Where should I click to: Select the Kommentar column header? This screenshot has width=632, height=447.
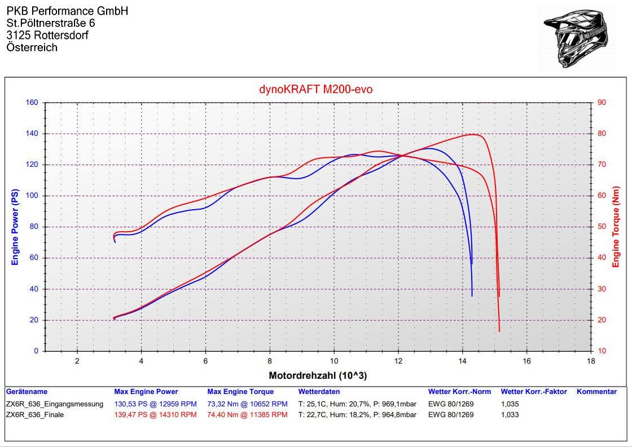(x=596, y=392)
